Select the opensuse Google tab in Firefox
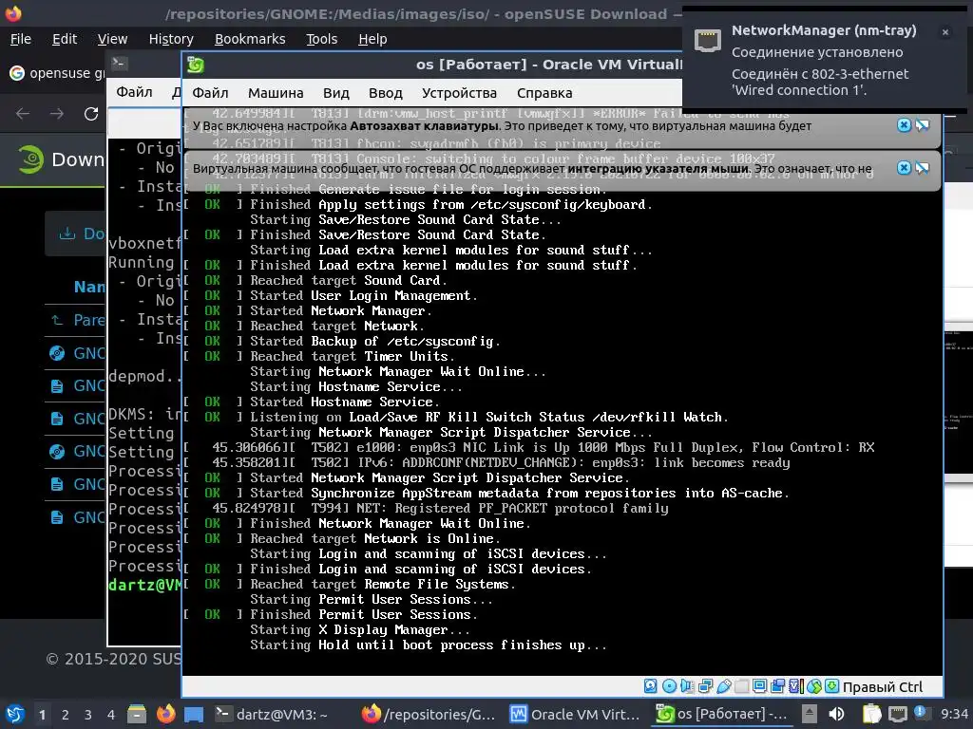The height and width of the screenshot is (729, 973). pos(56,73)
